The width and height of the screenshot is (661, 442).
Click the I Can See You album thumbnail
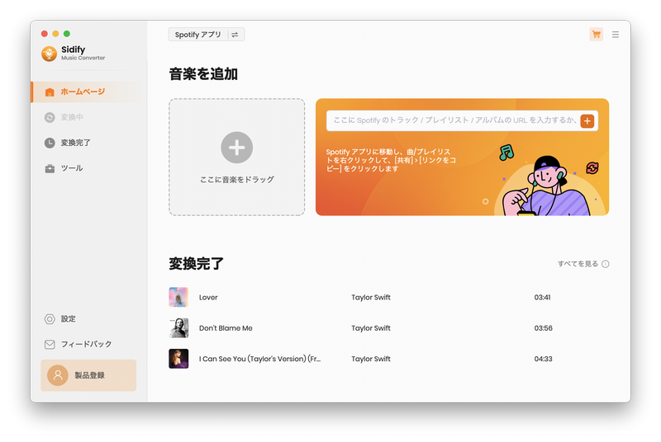click(178, 359)
